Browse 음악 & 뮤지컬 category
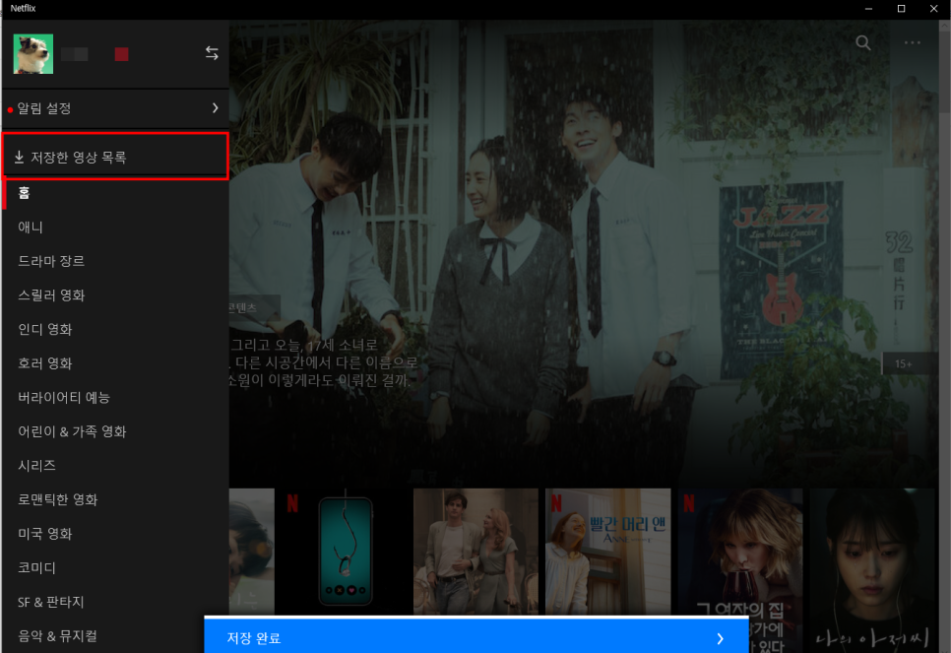The height and width of the screenshot is (653, 951). (x=57, y=636)
